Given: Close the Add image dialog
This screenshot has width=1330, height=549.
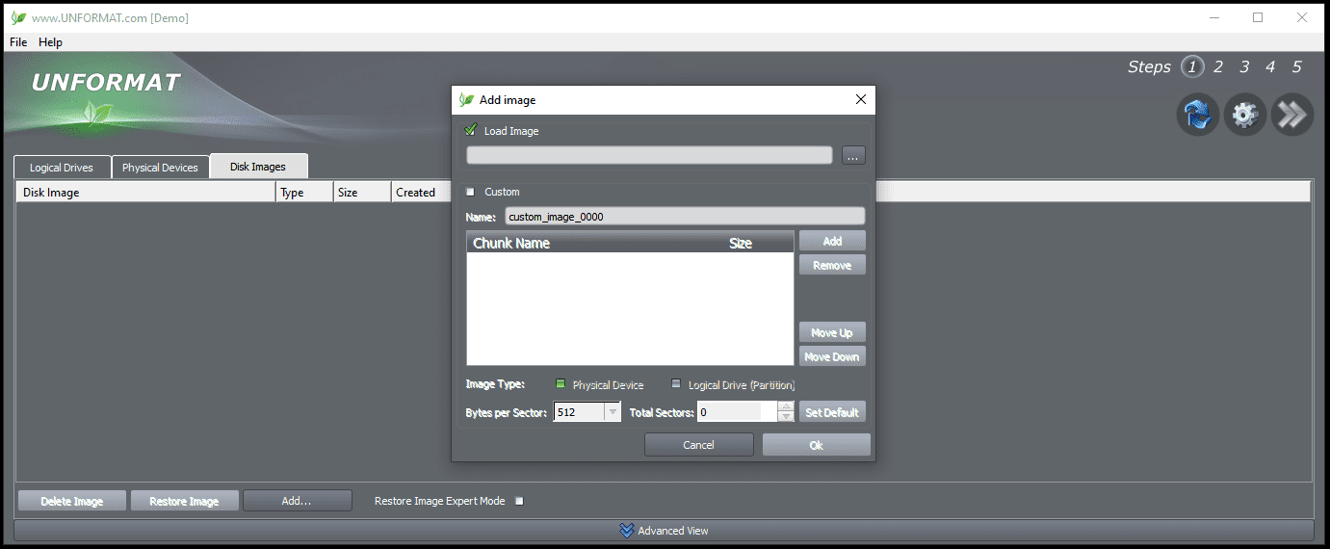Looking at the screenshot, I should (x=861, y=99).
